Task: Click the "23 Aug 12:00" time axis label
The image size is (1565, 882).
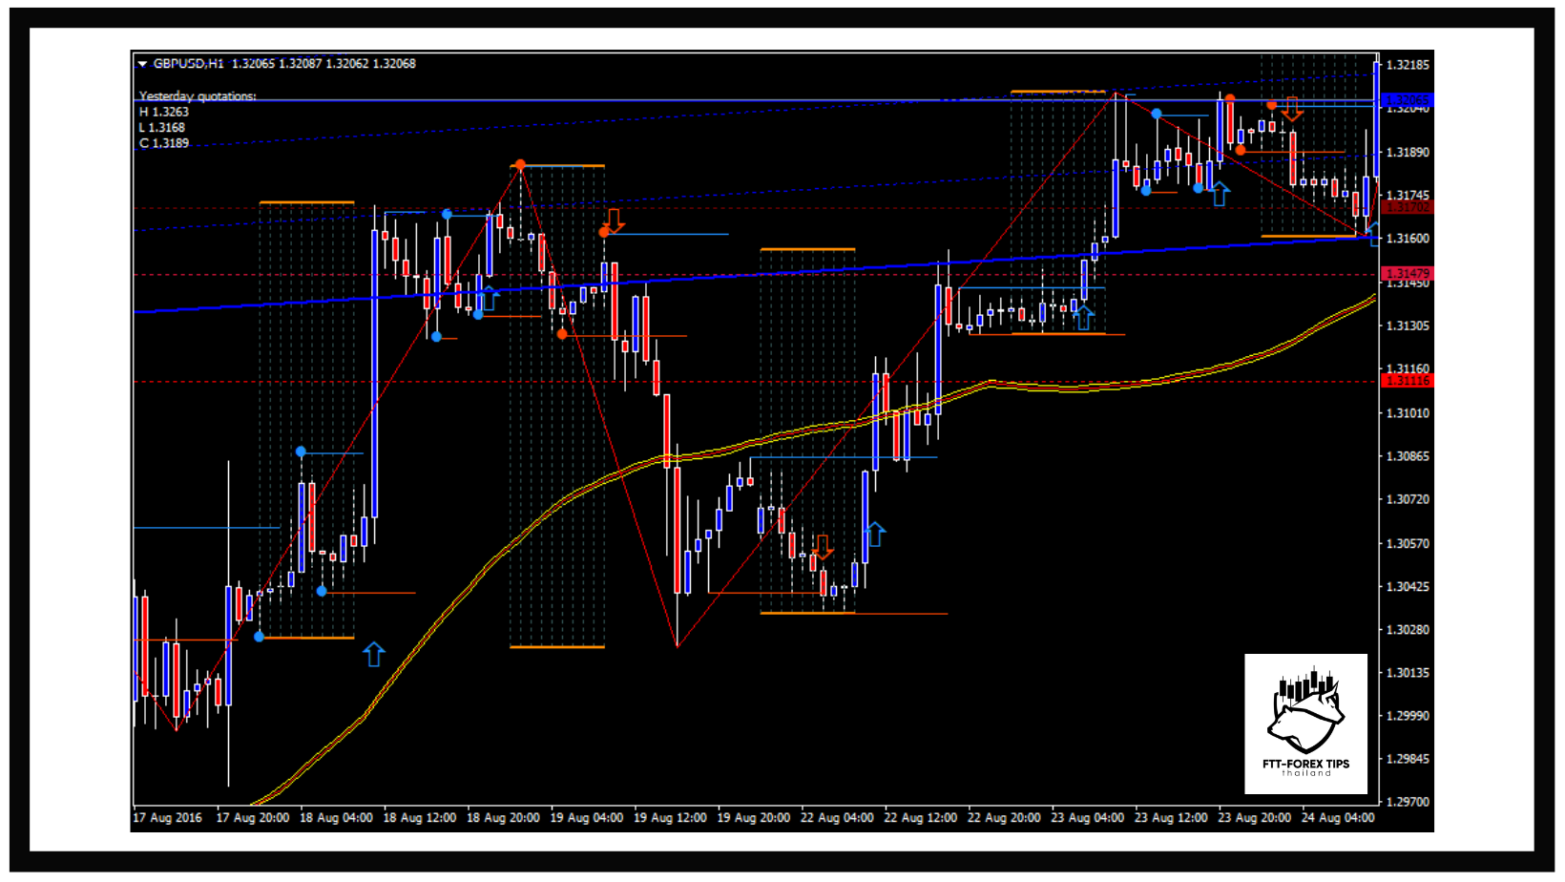Action: click(1171, 818)
